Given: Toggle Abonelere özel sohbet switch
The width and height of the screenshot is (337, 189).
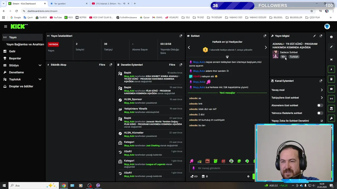Looking at the screenshot, I should (320, 105).
